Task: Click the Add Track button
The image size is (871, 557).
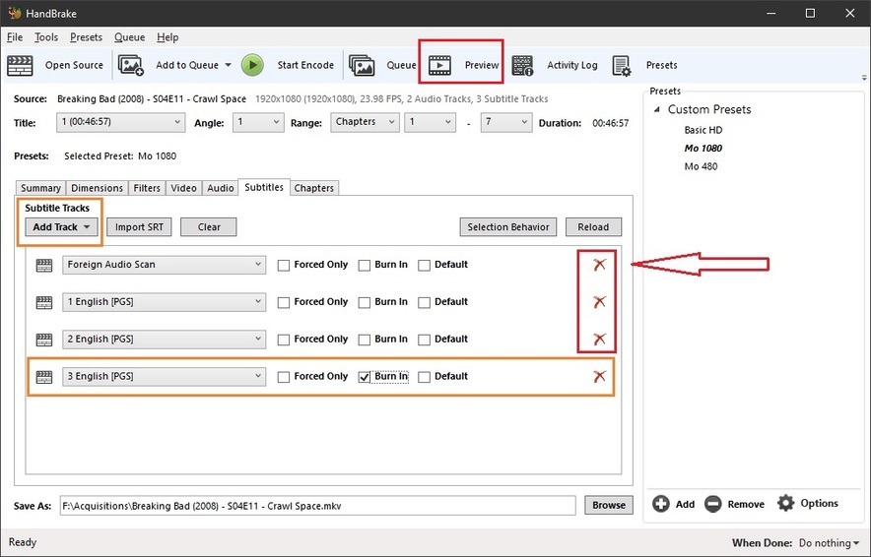Action: (x=61, y=227)
